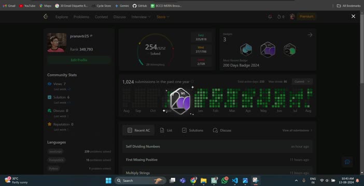Screen dimensions: 364x186
Task: Open the notifications bell icon
Action: coord(270,17)
